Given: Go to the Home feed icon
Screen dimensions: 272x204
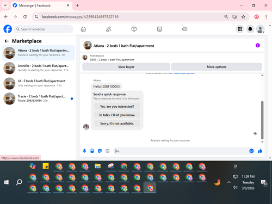Looking at the screenshot, I should tap(83, 29).
